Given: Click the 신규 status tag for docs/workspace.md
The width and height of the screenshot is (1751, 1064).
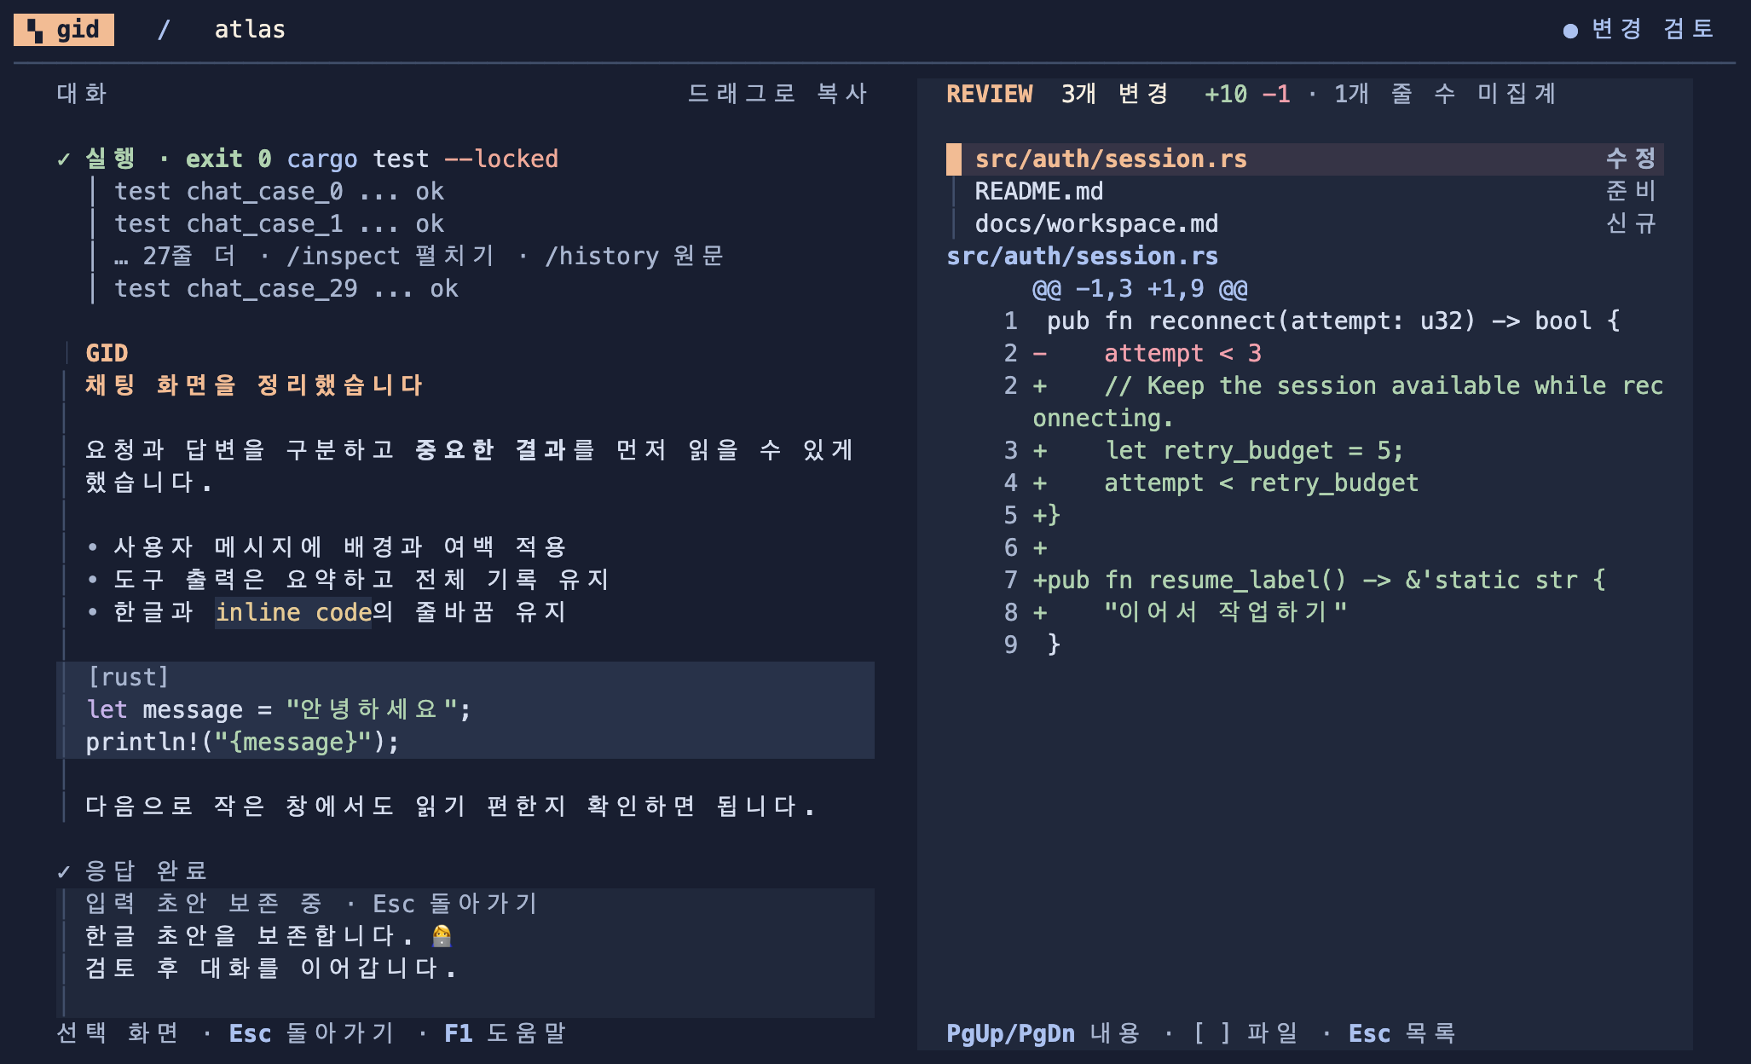Looking at the screenshot, I should click(1631, 223).
